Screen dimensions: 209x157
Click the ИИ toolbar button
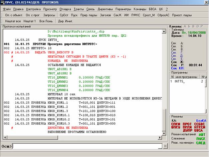point(126,15)
